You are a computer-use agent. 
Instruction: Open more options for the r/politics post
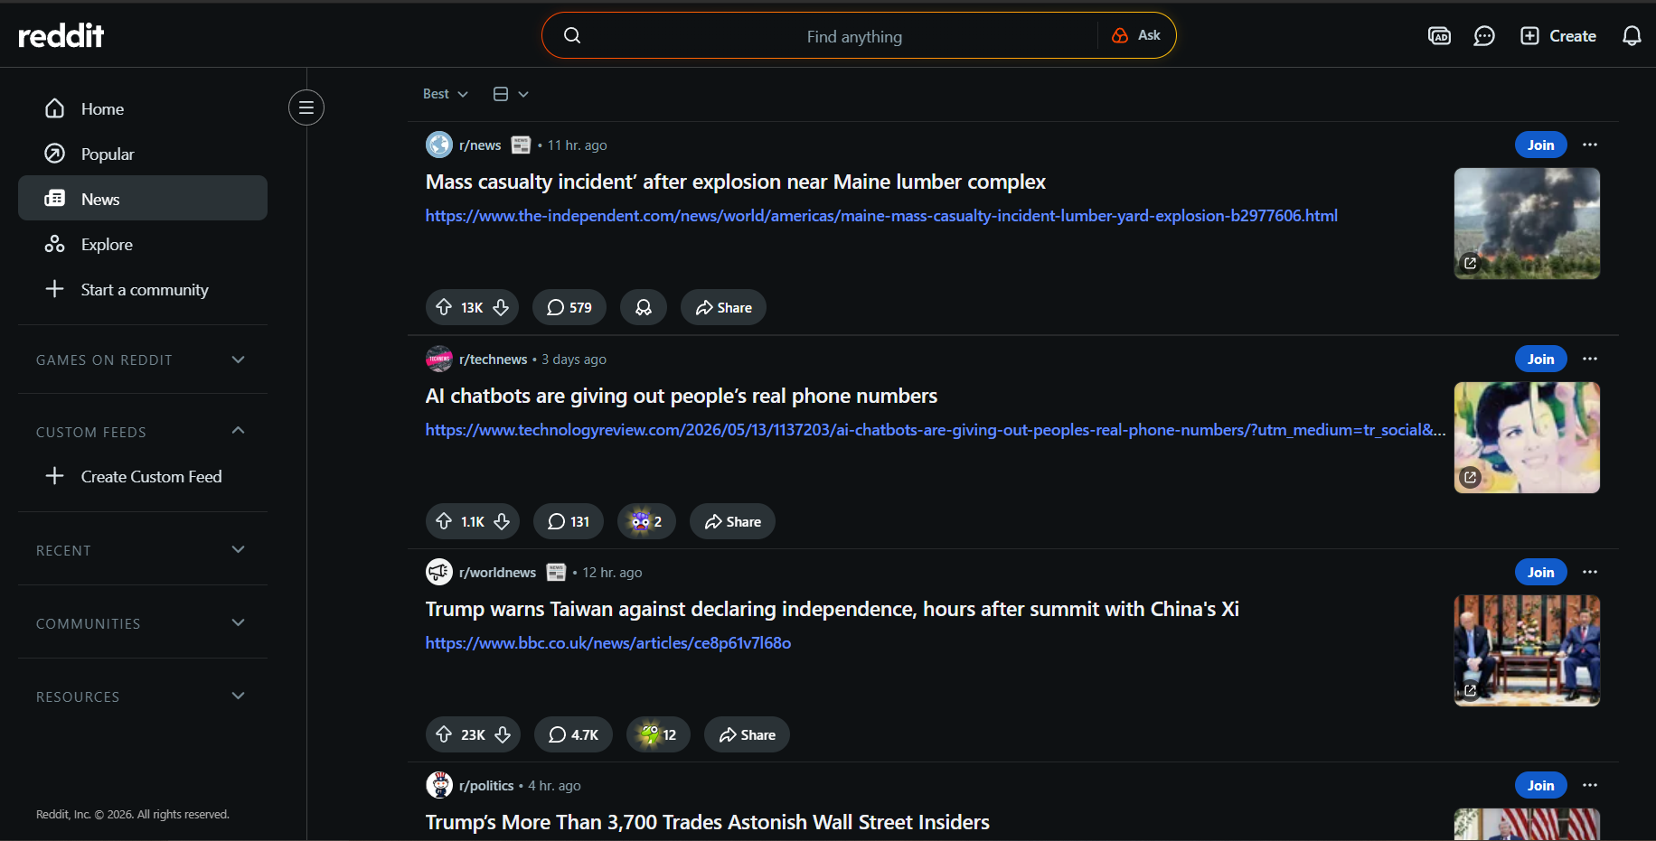pyautogui.click(x=1590, y=785)
